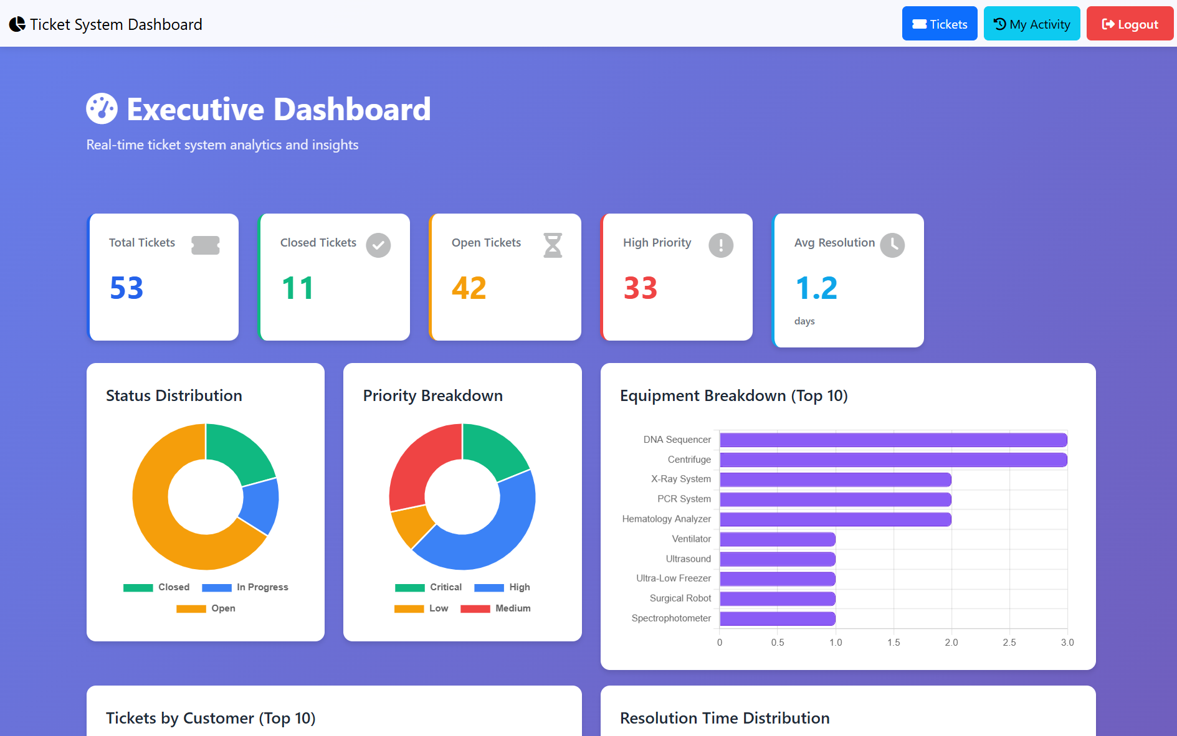Toggle the Critical legend in Priority Breakdown
1177x736 pixels.
coord(427,587)
